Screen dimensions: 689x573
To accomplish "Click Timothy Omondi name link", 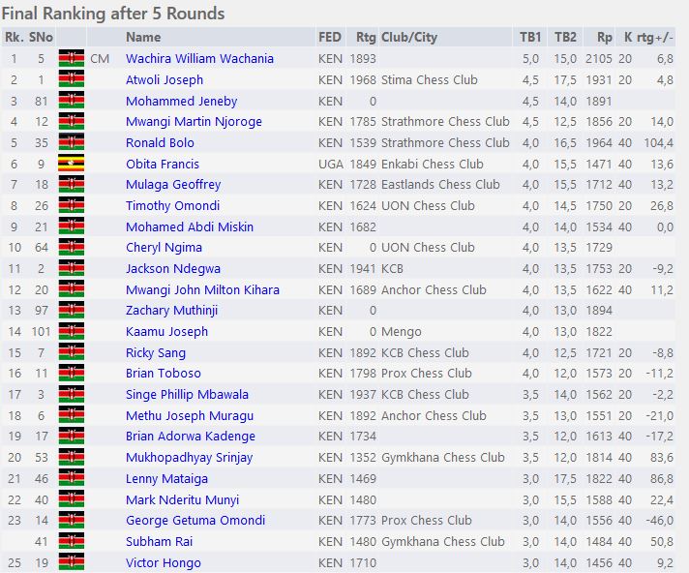I will pos(172,205).
